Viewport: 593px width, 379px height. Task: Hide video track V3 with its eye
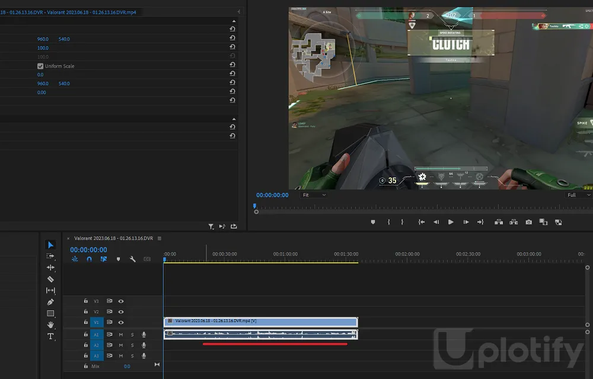[121, 301]
